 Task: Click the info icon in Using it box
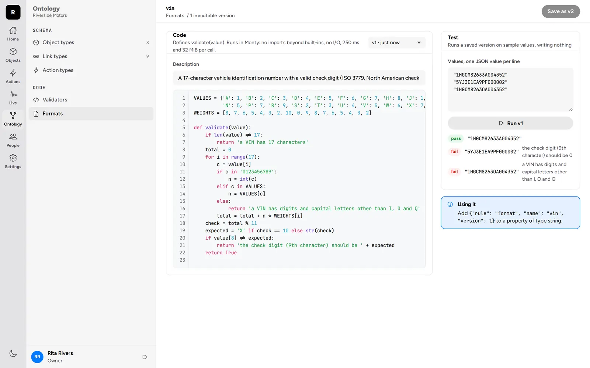450,205
